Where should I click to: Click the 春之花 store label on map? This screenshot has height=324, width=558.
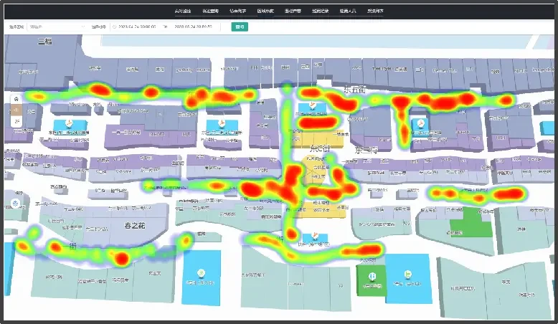click(134, 226)
